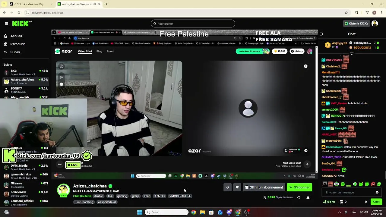Viewport: 386px width, 217px height.
Task: Open Olivanie channel in sidebar
Action: [x=26, y=185]
